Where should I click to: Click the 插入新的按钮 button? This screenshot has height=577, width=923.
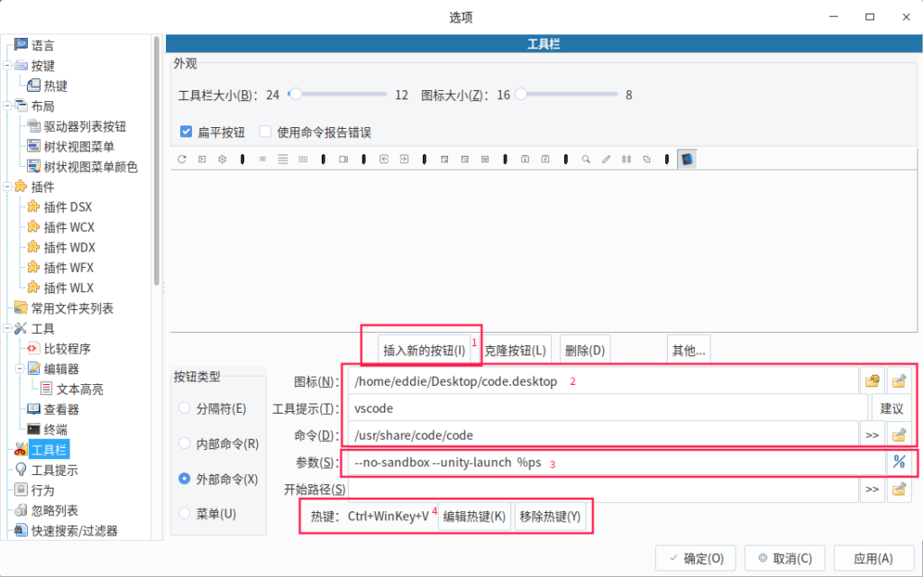pos(422,348)
